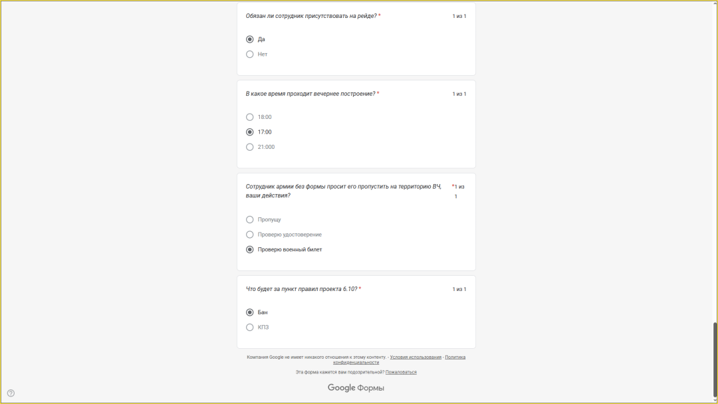Choose the 21:000 radio option

coord(250,147)
